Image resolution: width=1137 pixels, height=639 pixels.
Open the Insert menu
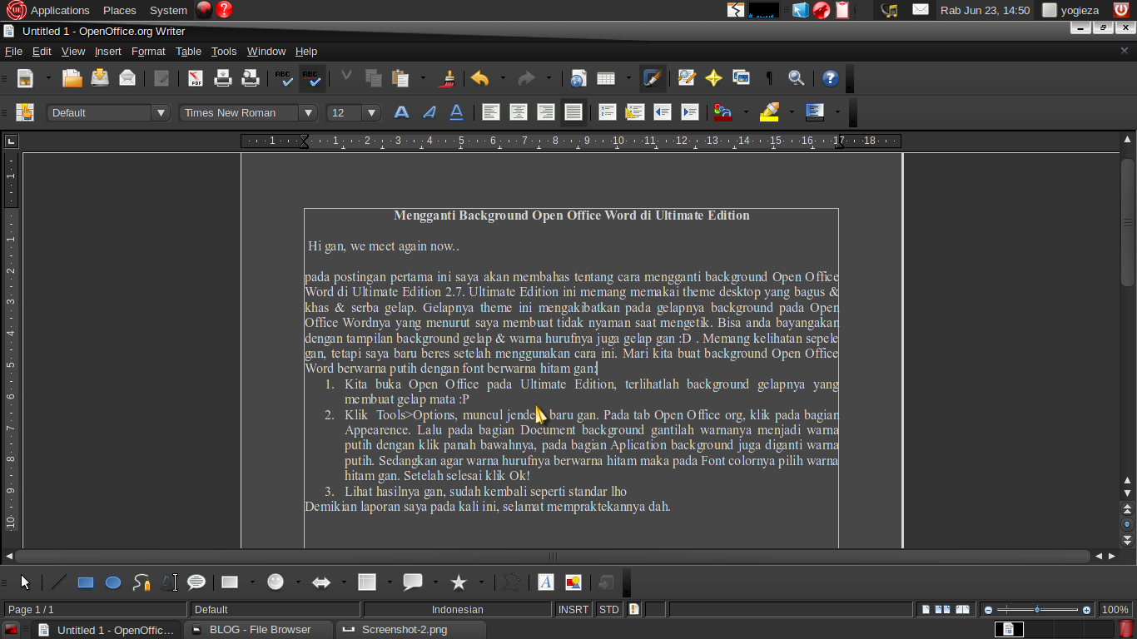click(x=107, y=52)
